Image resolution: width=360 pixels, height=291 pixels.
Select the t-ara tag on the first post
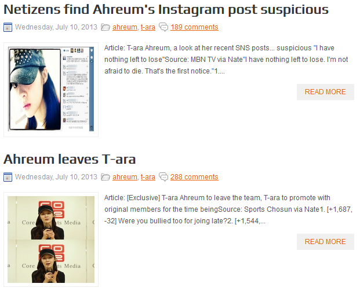coord(148,27)
